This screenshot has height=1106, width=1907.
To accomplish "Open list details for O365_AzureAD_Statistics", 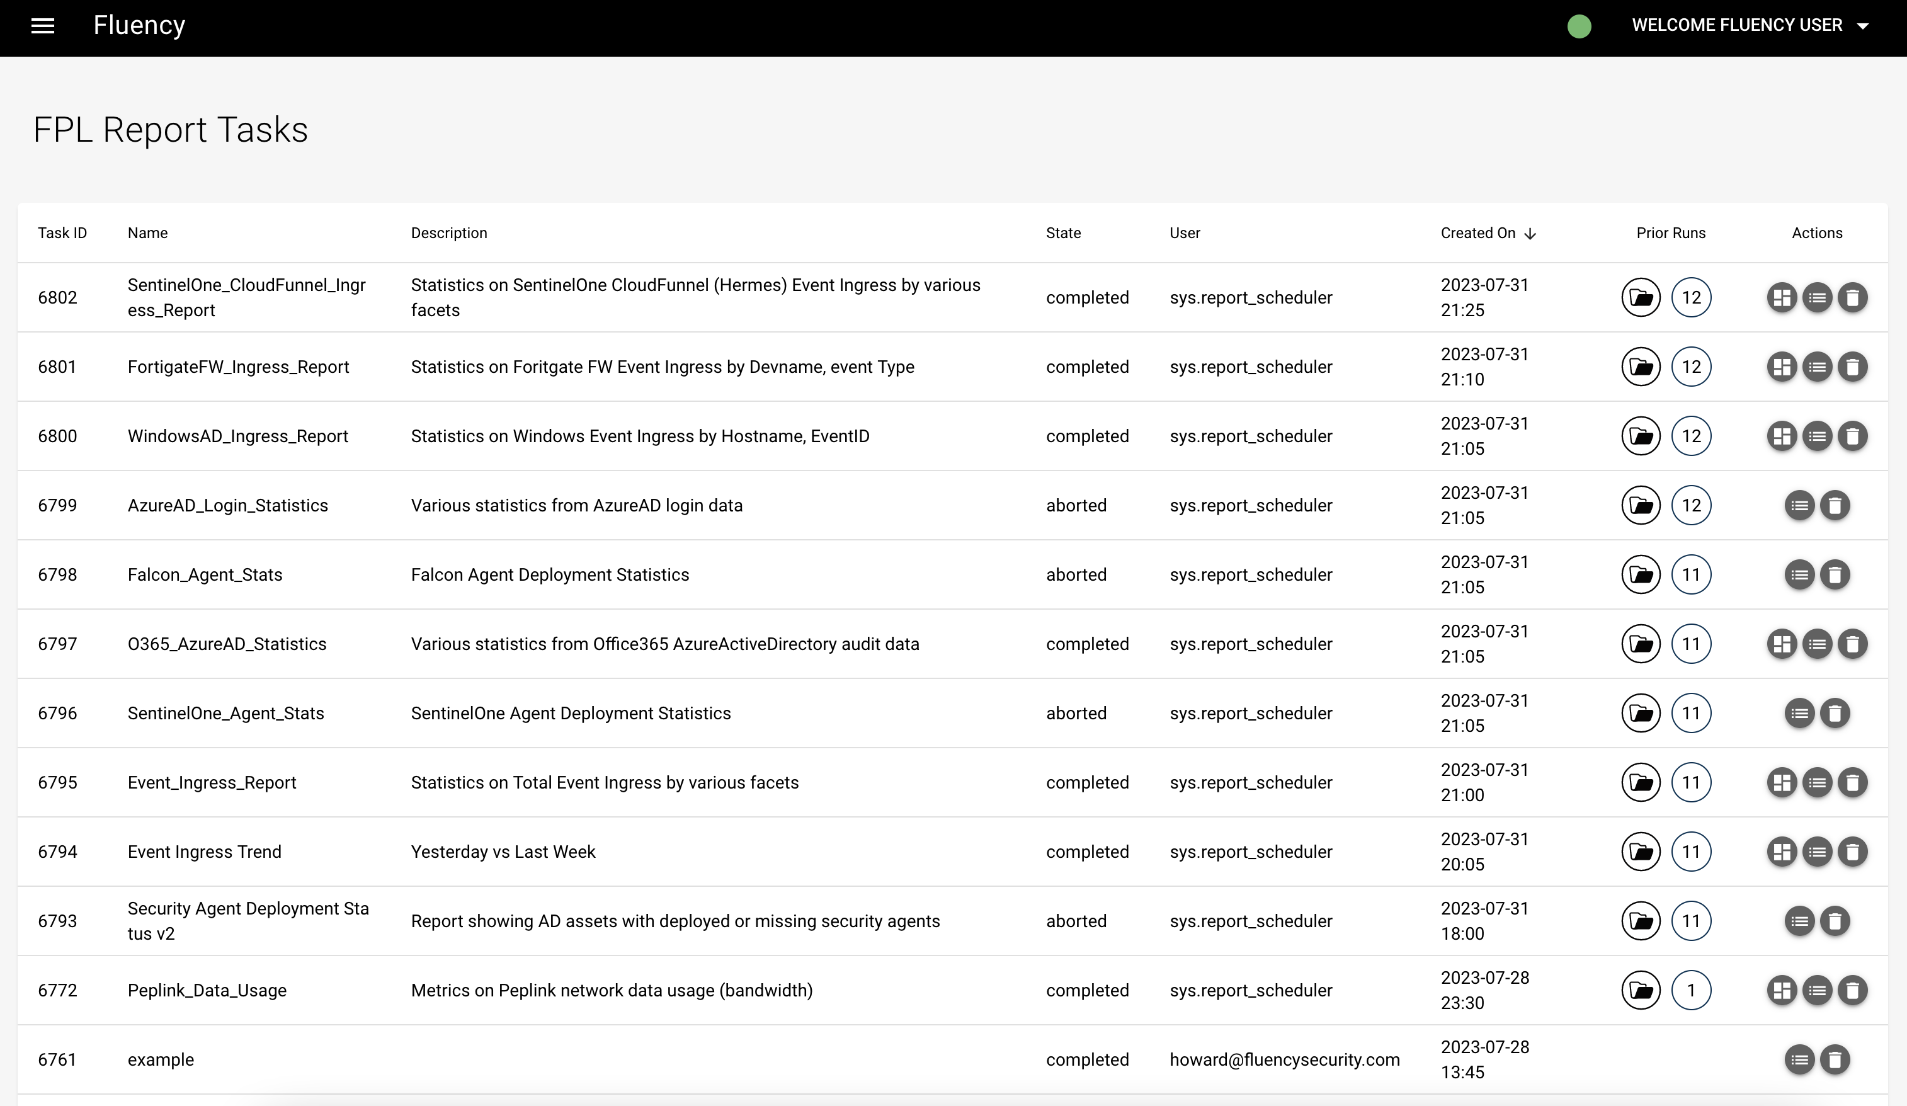I will [1817, 644].
